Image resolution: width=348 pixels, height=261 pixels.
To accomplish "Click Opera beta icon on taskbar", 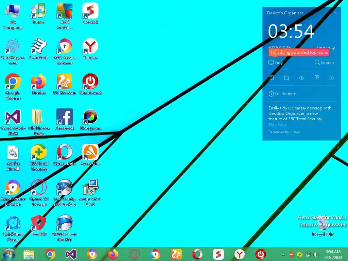I will click(197, 254).
